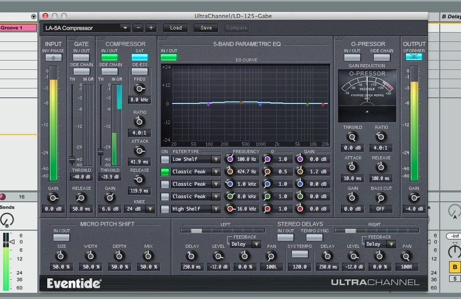Click the Compare button

236,28
